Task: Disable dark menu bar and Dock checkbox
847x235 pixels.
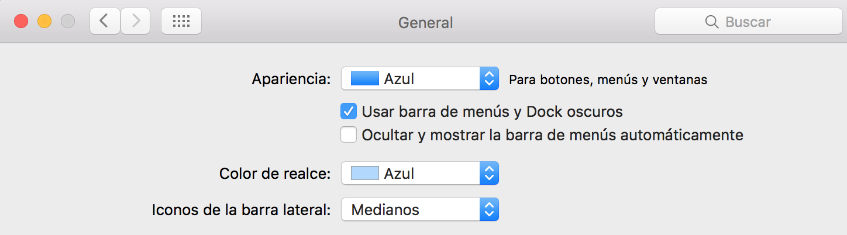Action: pos(349,111)
